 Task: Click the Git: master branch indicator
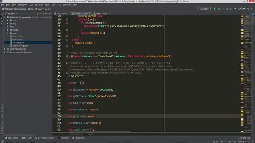240,141
